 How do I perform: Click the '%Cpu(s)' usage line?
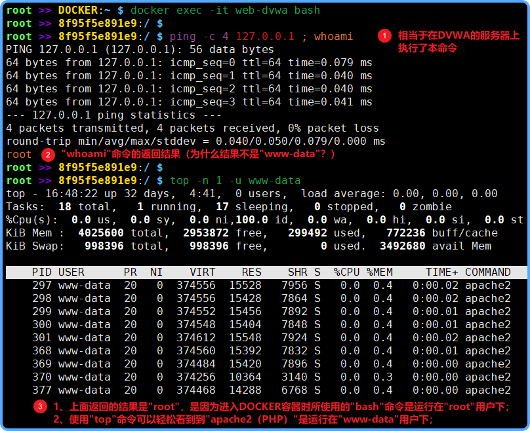264,220
